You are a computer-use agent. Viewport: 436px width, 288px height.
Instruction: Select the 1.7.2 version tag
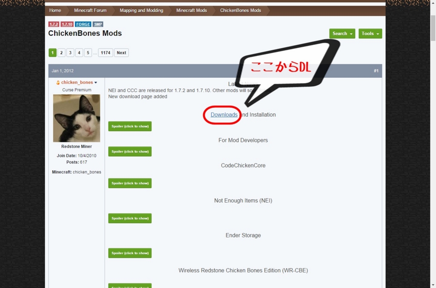tap(54, 24)
